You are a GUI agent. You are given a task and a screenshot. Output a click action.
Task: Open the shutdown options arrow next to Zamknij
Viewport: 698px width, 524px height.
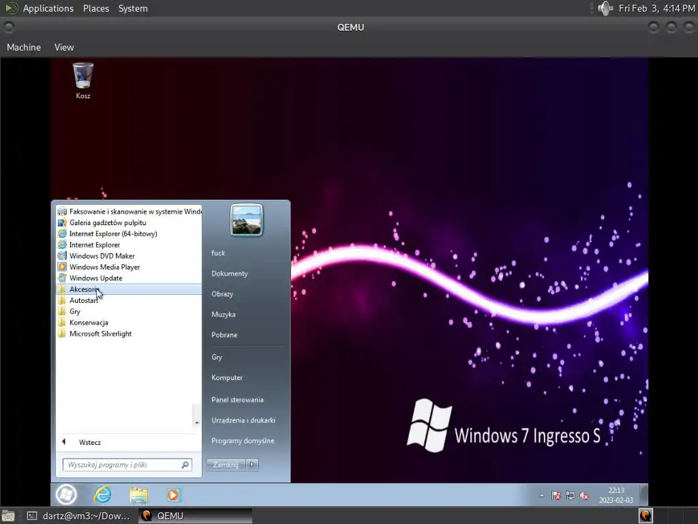(x=252, y=465)
